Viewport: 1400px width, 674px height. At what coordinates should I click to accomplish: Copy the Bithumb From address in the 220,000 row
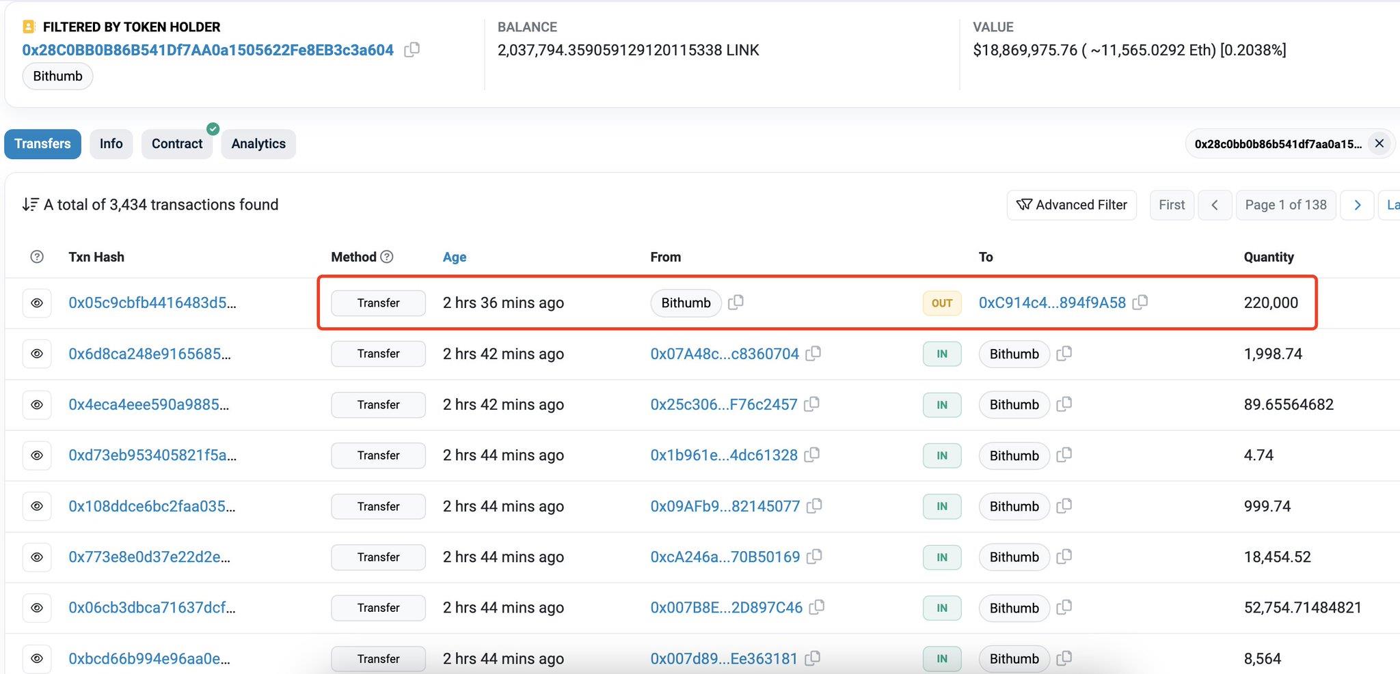coord(736,302)
